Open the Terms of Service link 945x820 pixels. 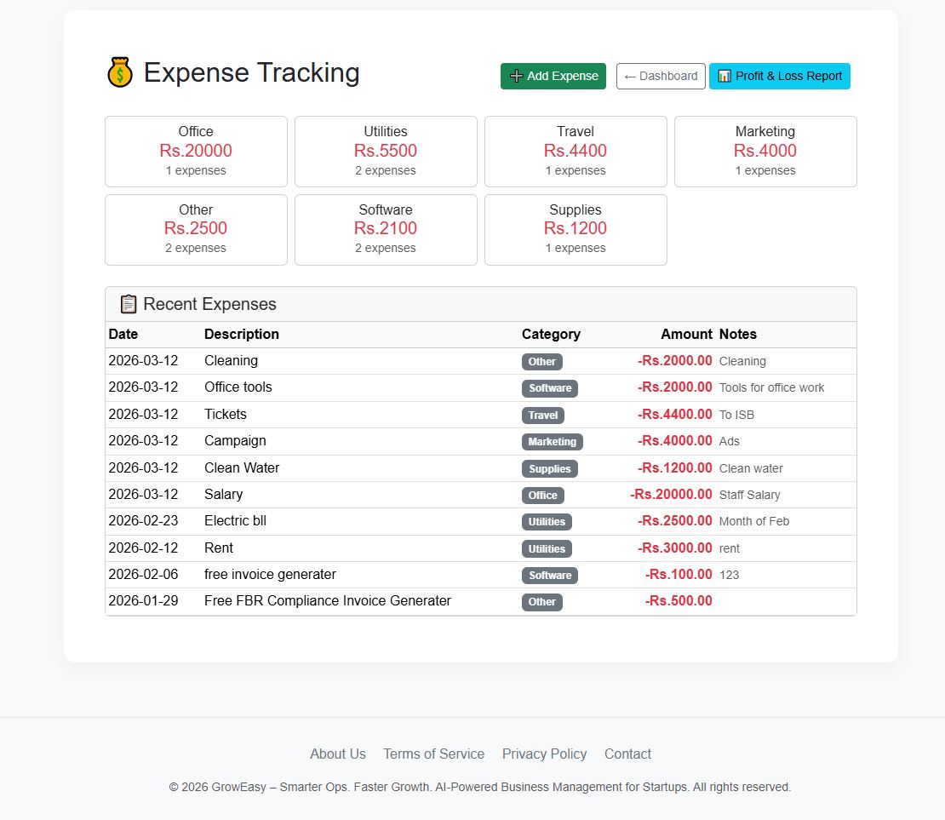[x=434, y=754]
